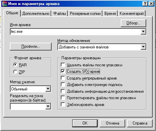Click the 'Метод сжатия:' label
The width and height of the screenshot is (156, 131).
coord(22,82)
